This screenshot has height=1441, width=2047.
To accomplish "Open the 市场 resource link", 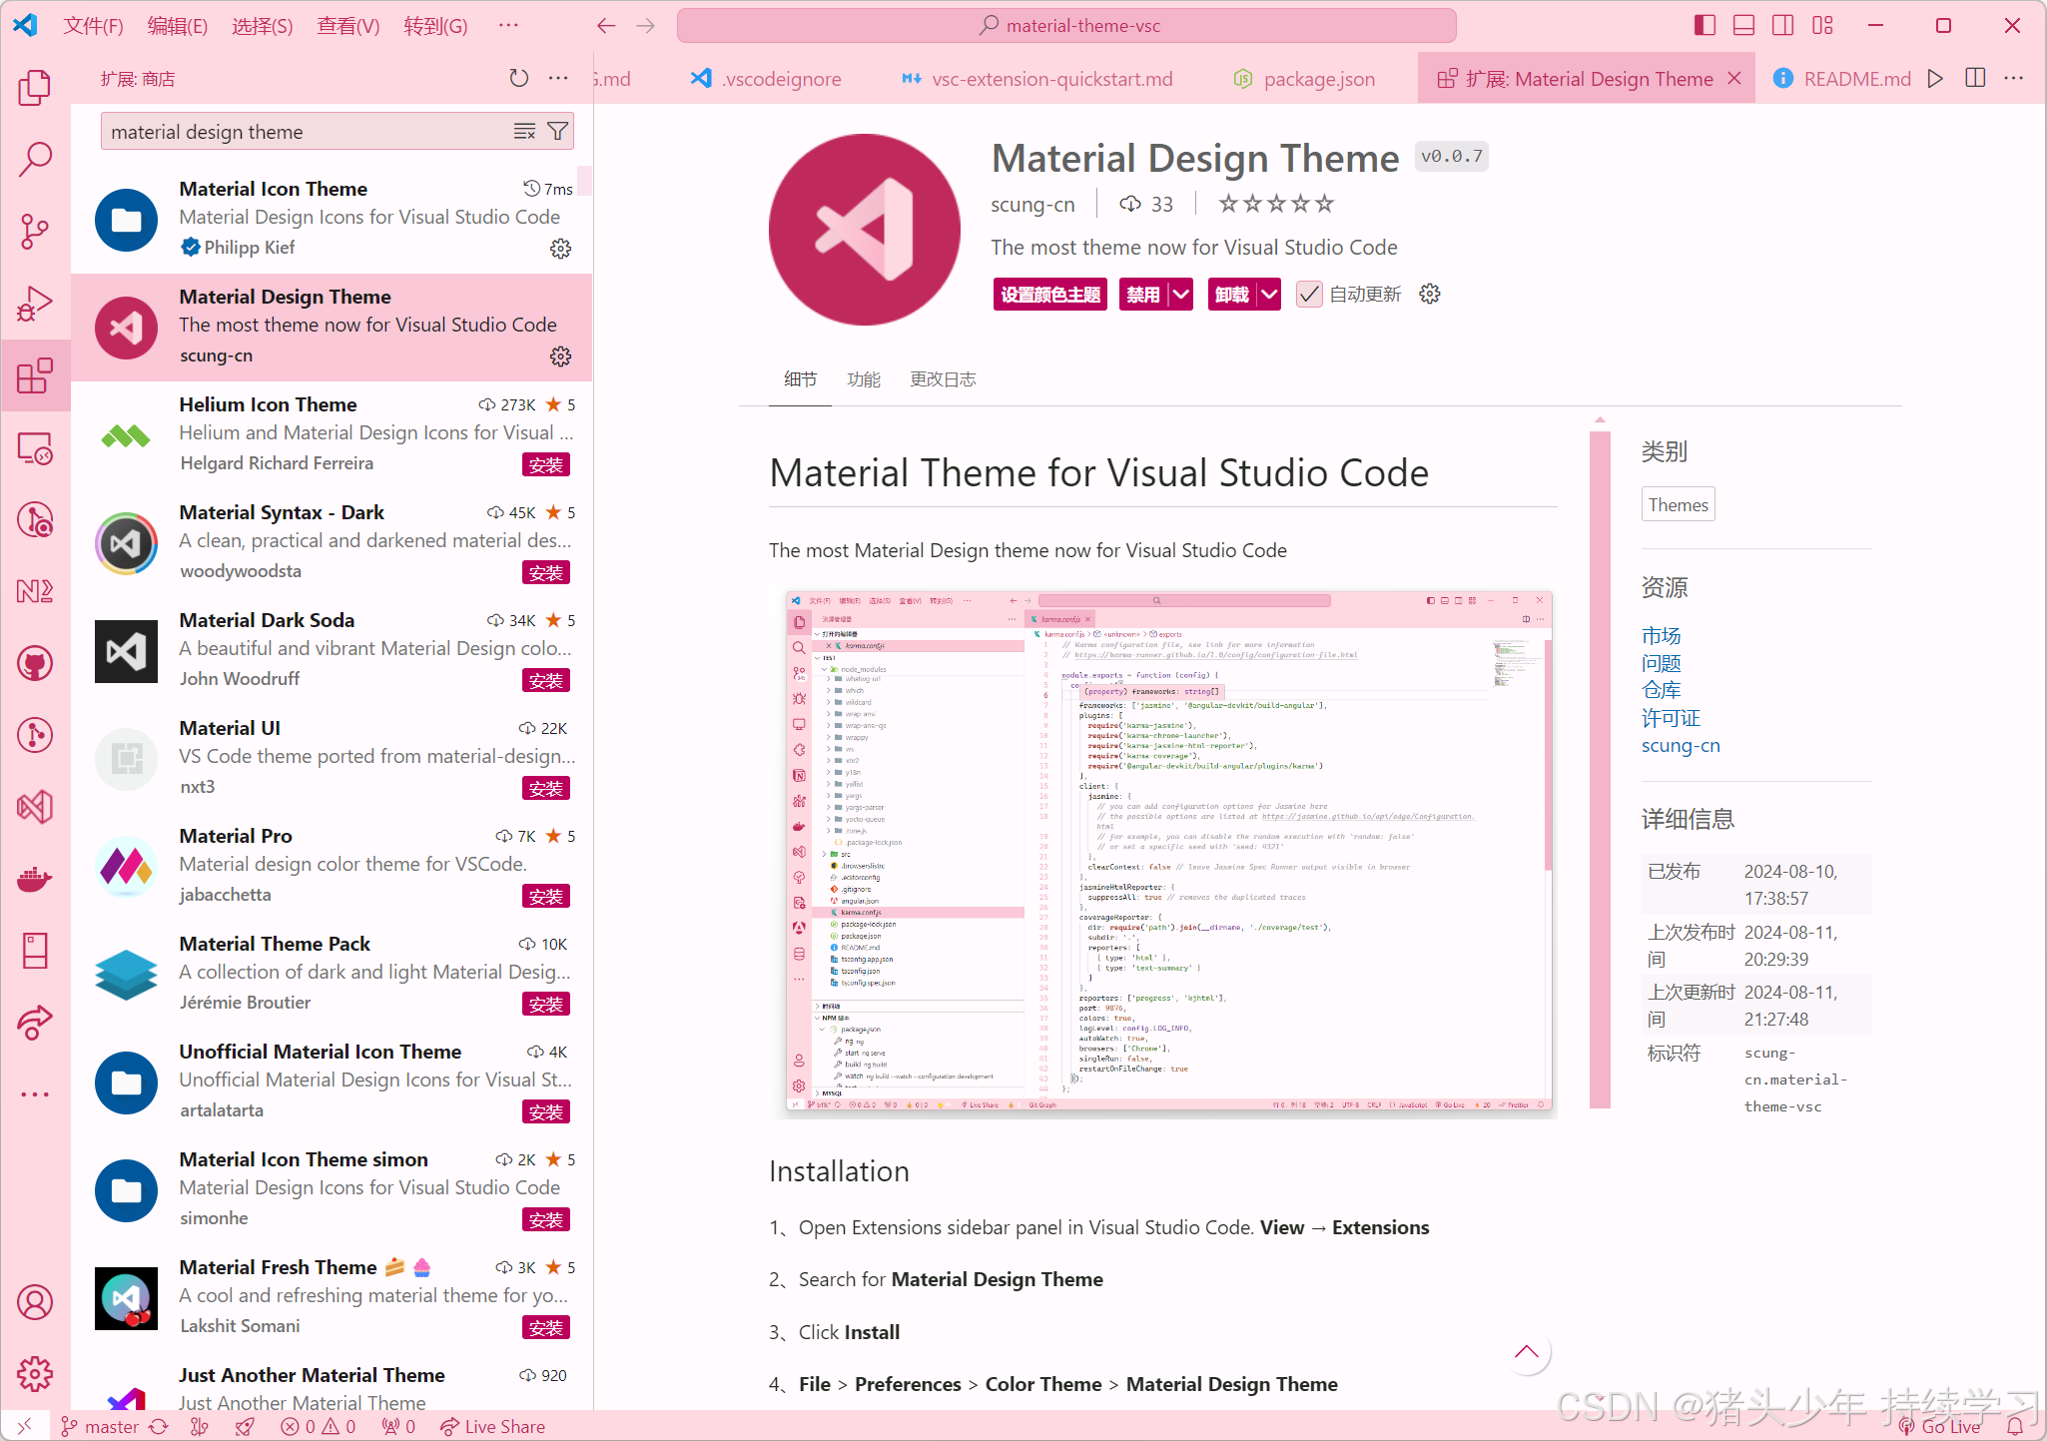I will click(x=1661, y=636).
